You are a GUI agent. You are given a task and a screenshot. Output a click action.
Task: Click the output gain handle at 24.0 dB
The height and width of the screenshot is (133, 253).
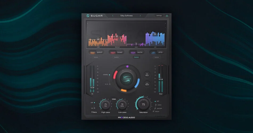[161, 79]
